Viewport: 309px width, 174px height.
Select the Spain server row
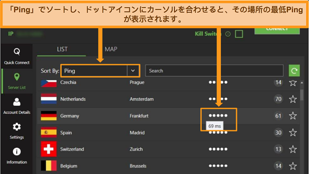coord(168,133)
